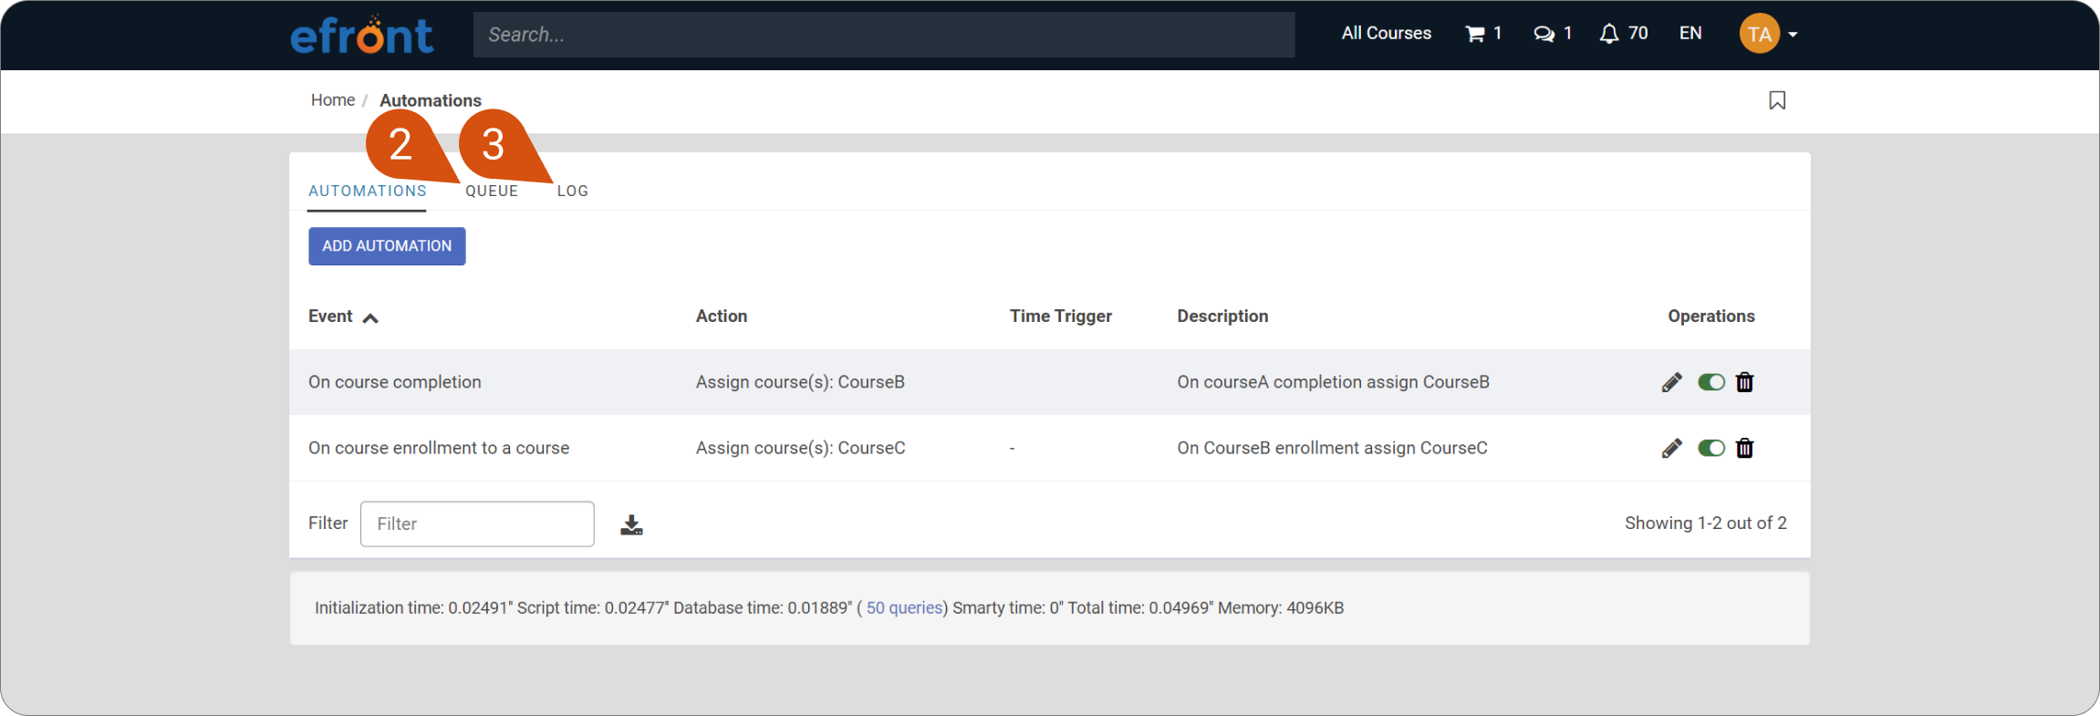Click 'On CourseB enrollment assign CourseC' description
Viewport: 2100px width, 716px height.
pyautogui.click(x=1332, y=448)
